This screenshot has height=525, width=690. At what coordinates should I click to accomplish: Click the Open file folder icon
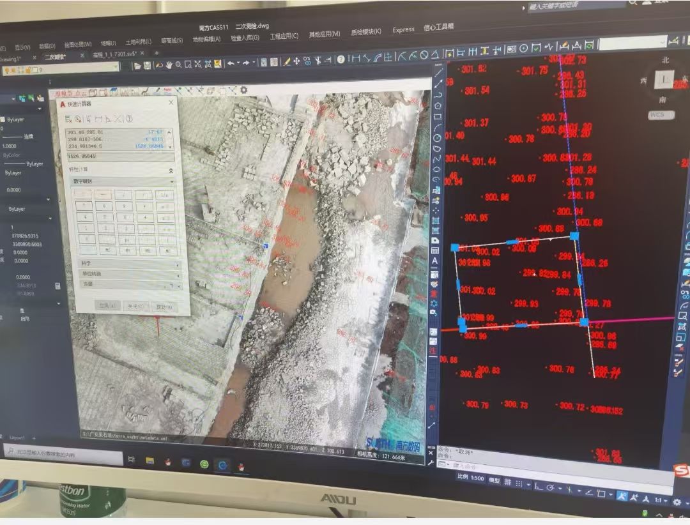(x=137, y=66)
